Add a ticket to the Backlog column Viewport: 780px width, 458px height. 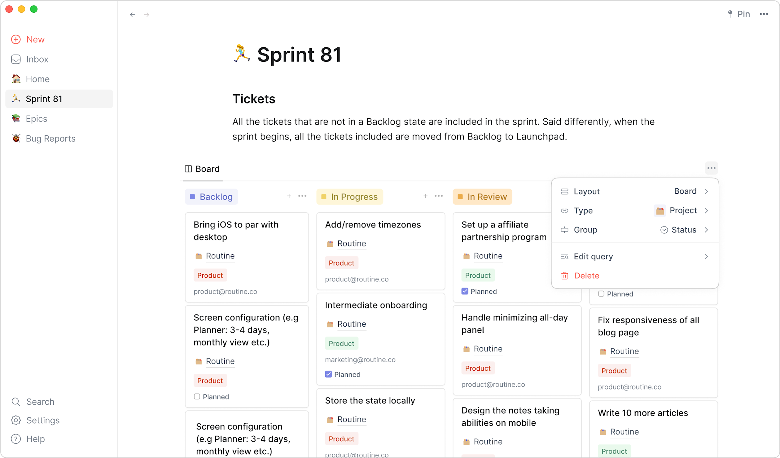click(289, 196)
